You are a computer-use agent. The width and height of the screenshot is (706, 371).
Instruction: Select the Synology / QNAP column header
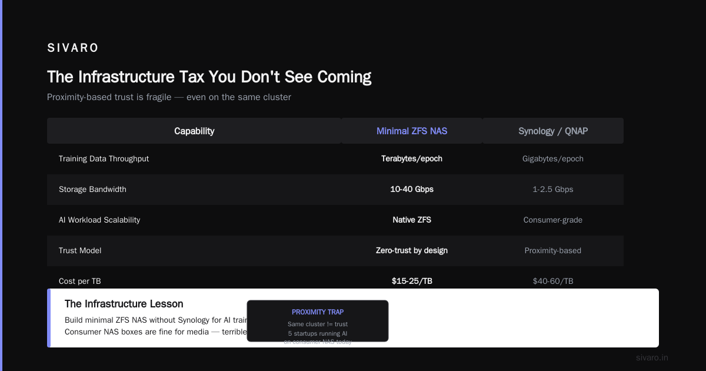coord(553,131)
